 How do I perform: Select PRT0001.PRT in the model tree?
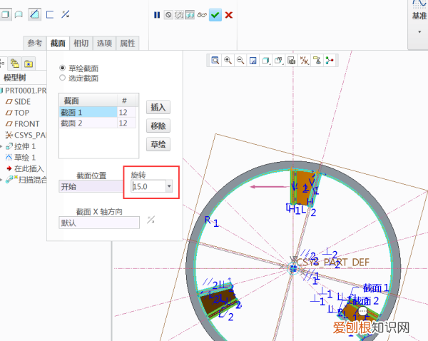[24, 91]
